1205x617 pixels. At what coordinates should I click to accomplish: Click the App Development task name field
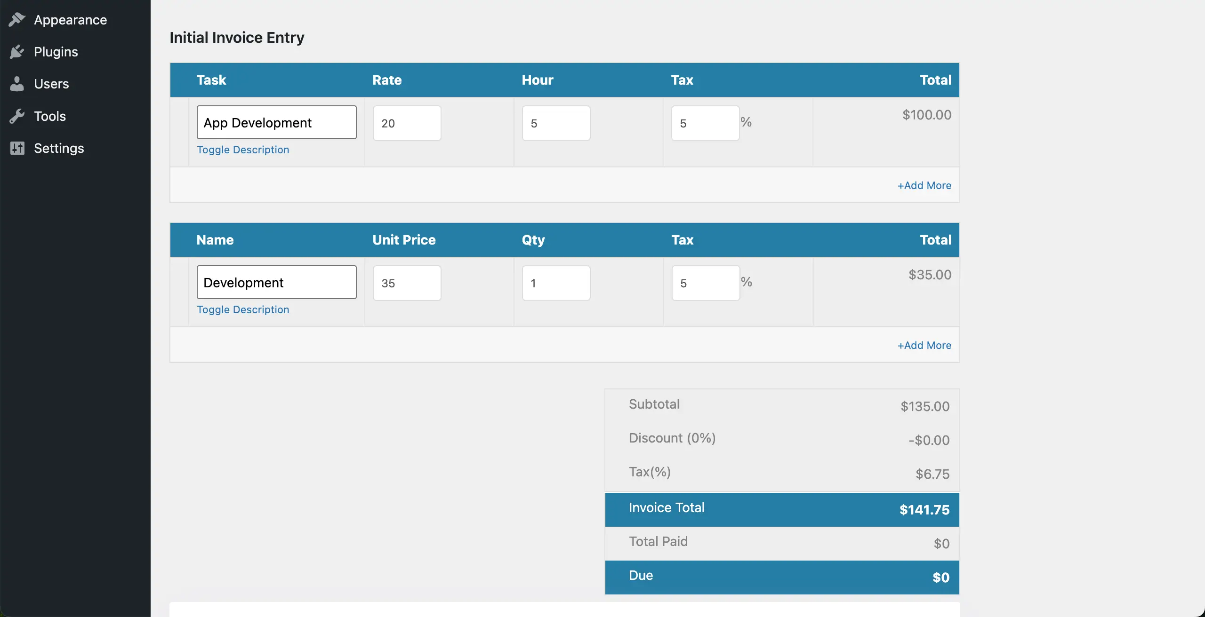(x=277, y=122)
